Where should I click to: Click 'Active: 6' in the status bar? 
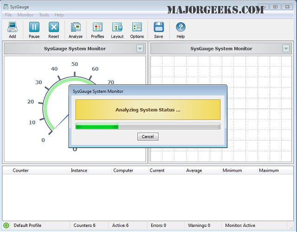click(x=120, y=226)
